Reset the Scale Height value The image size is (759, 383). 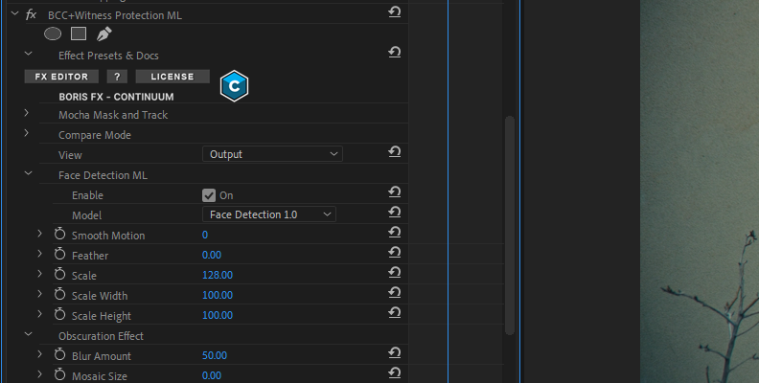point(395,312)
